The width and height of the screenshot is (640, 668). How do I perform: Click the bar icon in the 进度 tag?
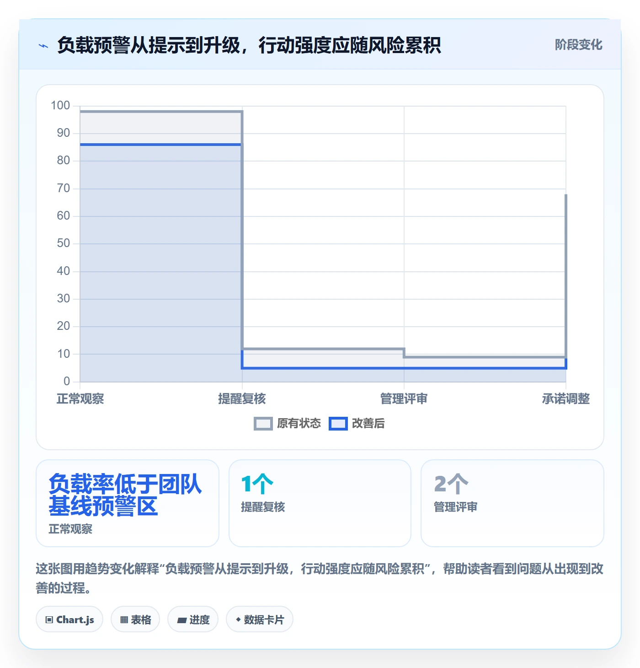[181, 620]
